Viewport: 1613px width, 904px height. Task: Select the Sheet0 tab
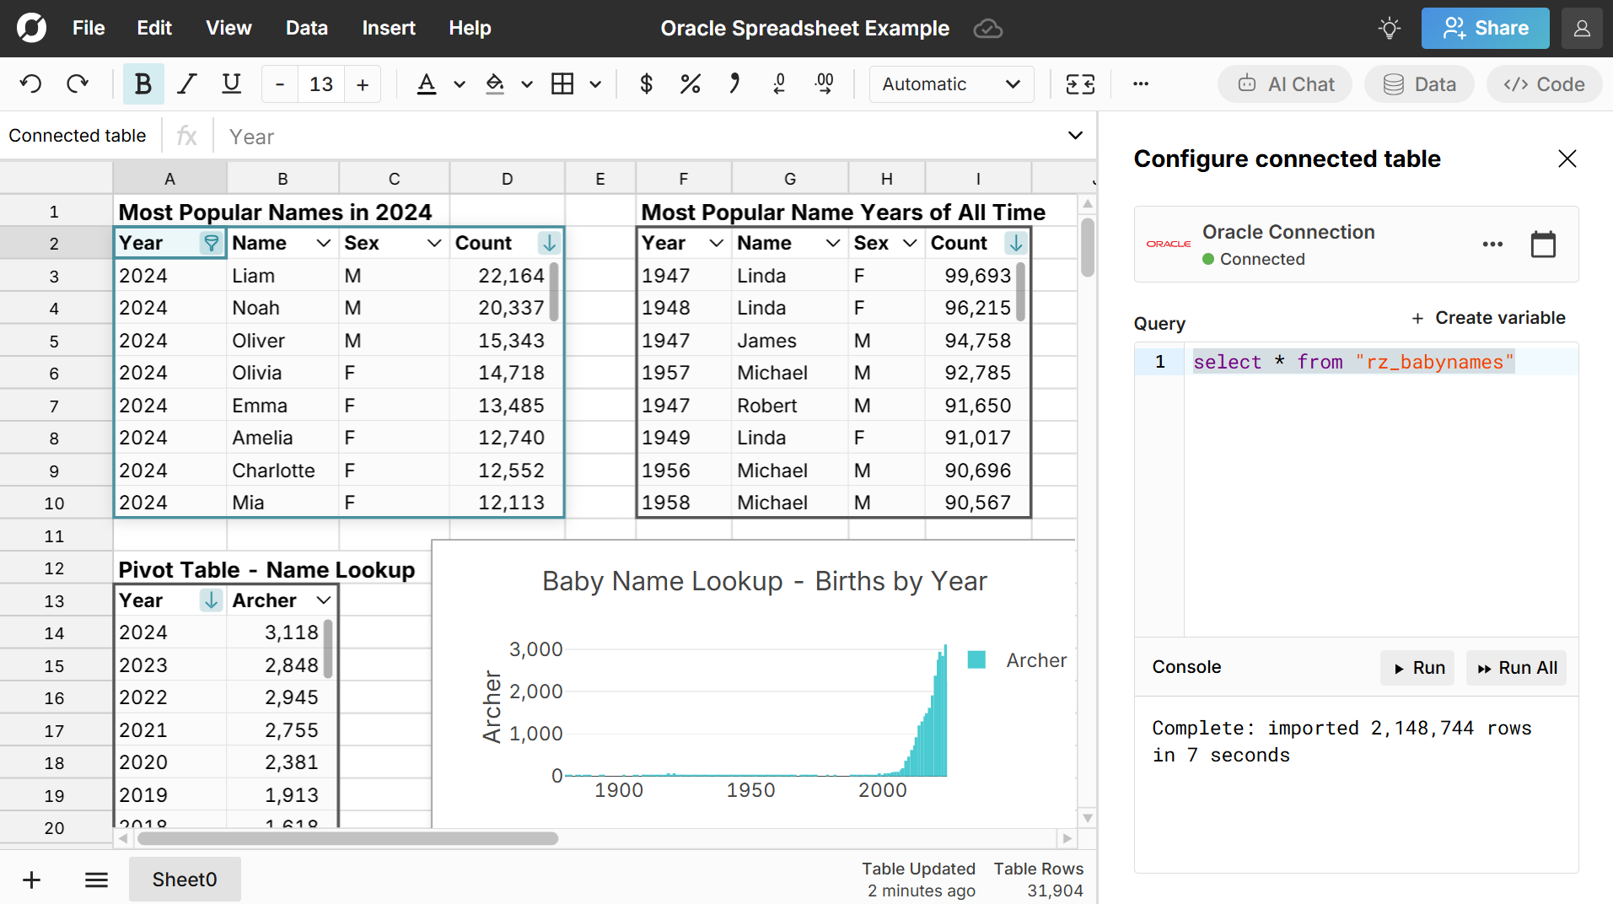point(185,880)
